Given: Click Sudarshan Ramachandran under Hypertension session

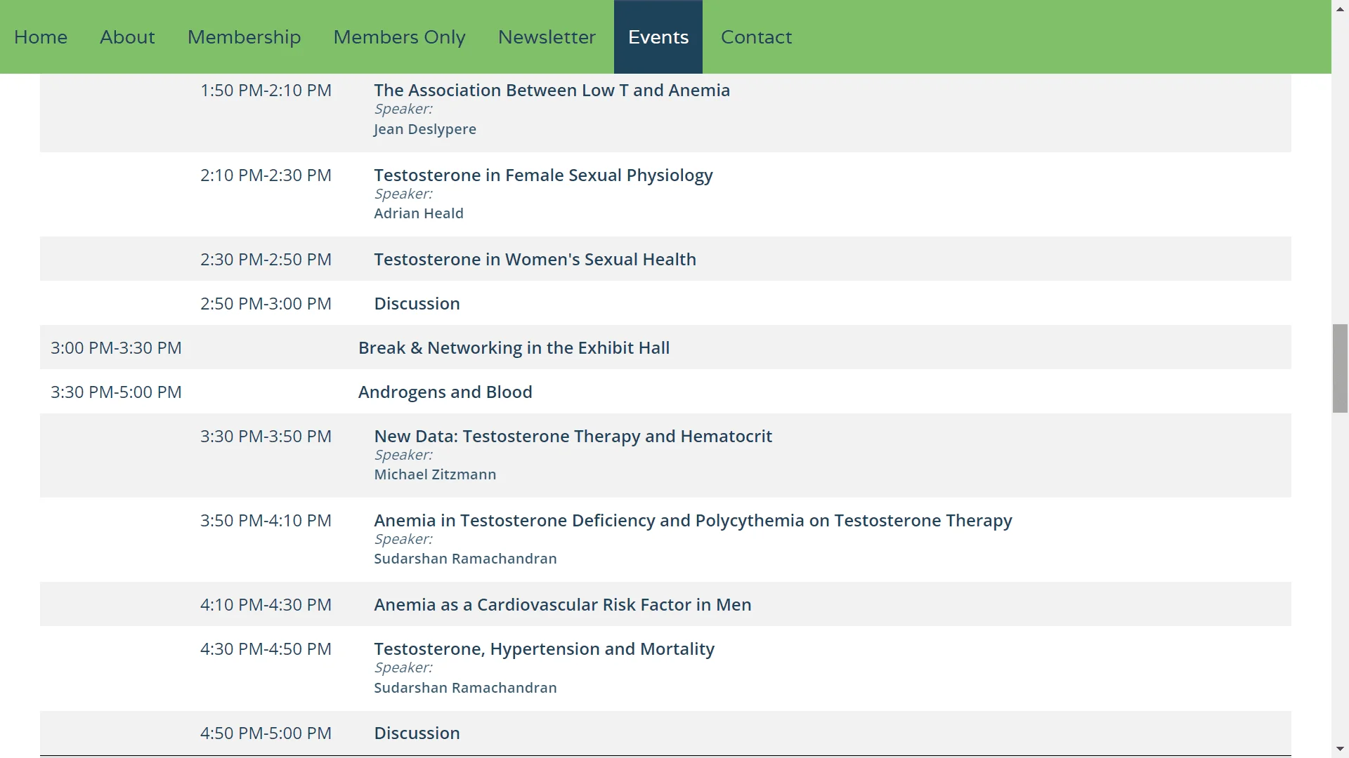Looking at the screenshot, I should [x=465, y=688].
